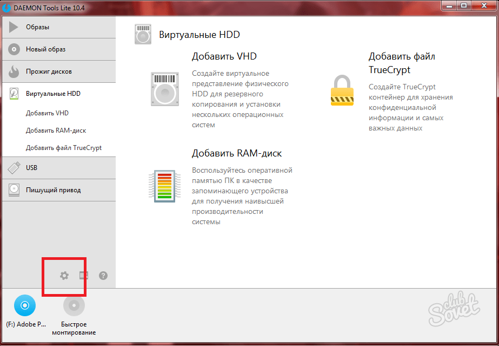Click the grey Быстрое монтирование disc icon
Screen dimensions: 499x346
click(74, 305)
